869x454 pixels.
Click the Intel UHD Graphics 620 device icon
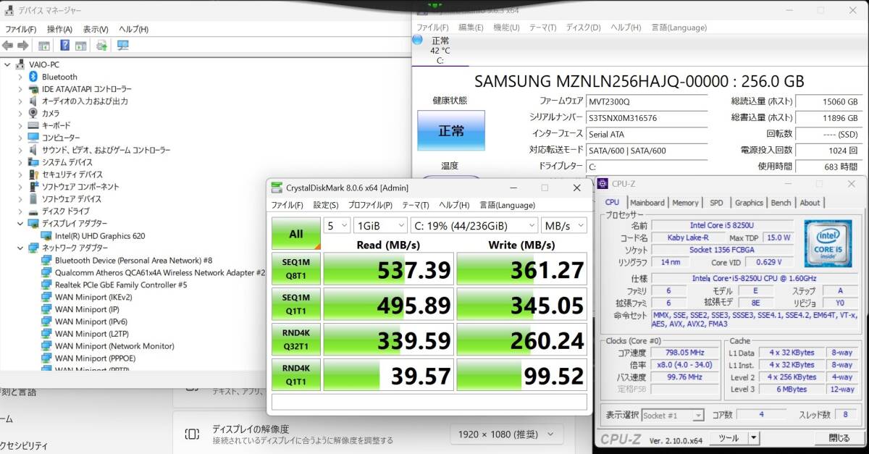(47, 235)
